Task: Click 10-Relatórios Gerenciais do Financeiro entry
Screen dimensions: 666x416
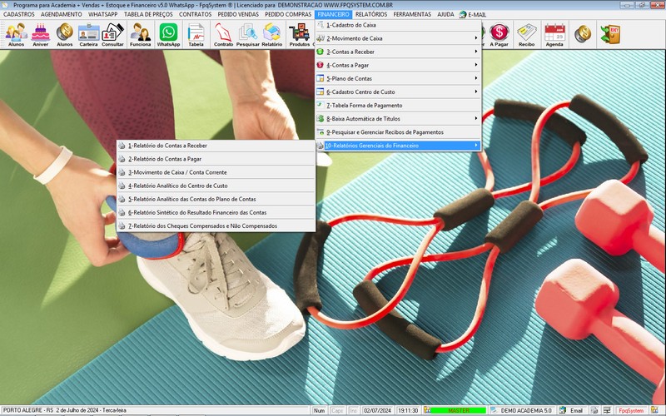Action: [x=398, y=146]
